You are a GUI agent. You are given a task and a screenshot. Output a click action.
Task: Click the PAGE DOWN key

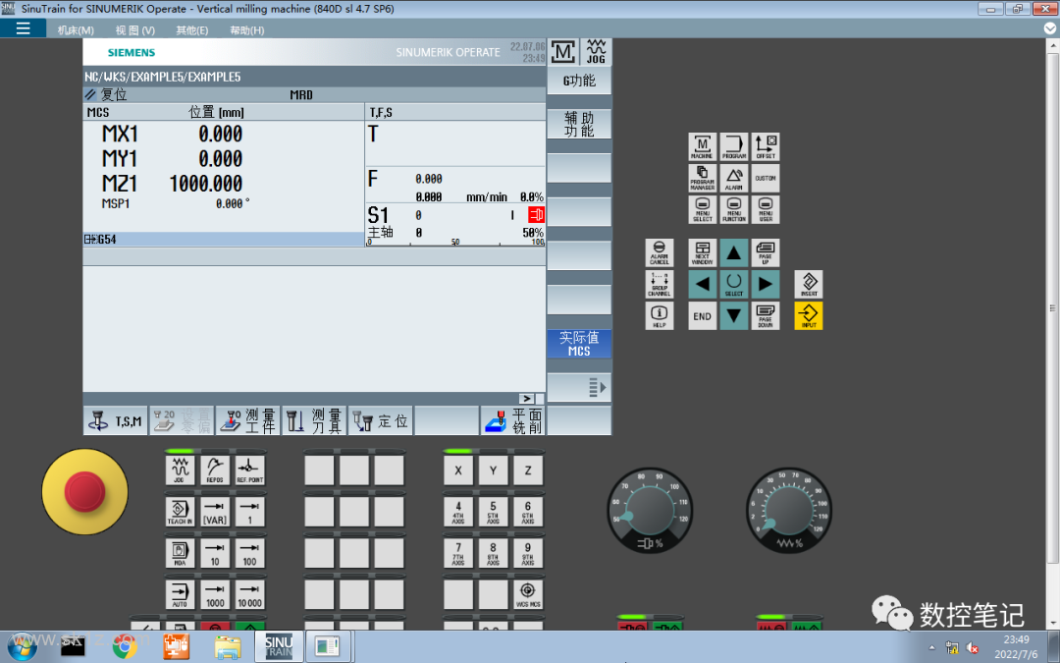[766, 316]
